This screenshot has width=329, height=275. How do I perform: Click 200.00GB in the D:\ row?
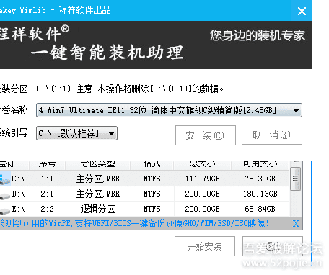coord(202,194)
